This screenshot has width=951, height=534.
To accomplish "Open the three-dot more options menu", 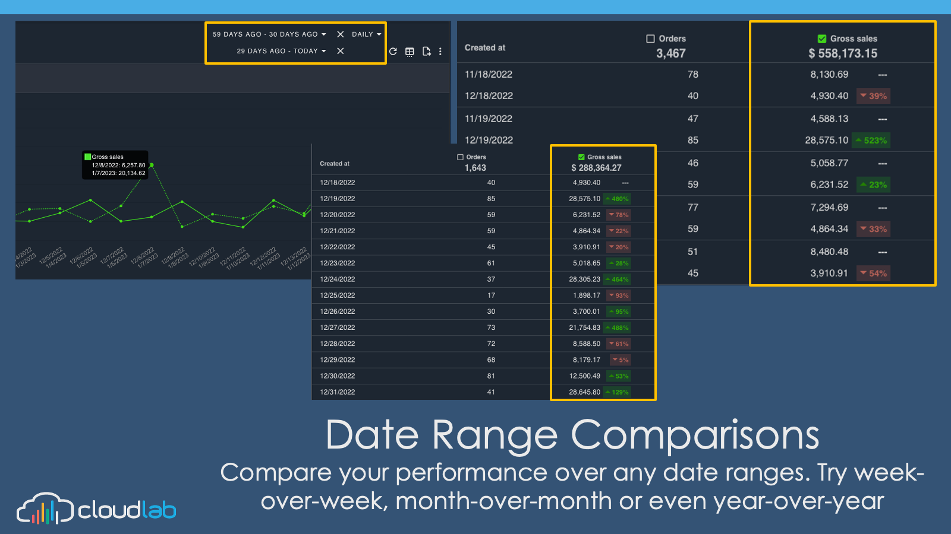I will point(440,52).
